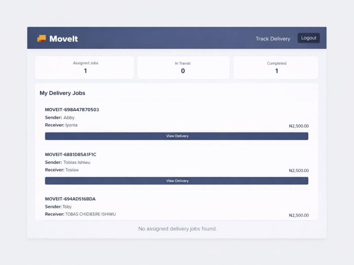The image size is (354, 265).
Task: Click sender name Tobias Ishiwu
Action: [77, 162]
